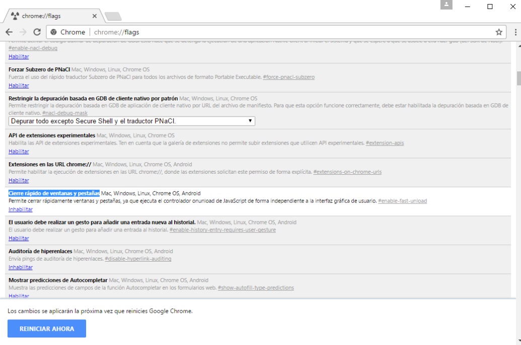Enable API de extensiones experimentales
The image size is (521, 345).
coord(19,152)
